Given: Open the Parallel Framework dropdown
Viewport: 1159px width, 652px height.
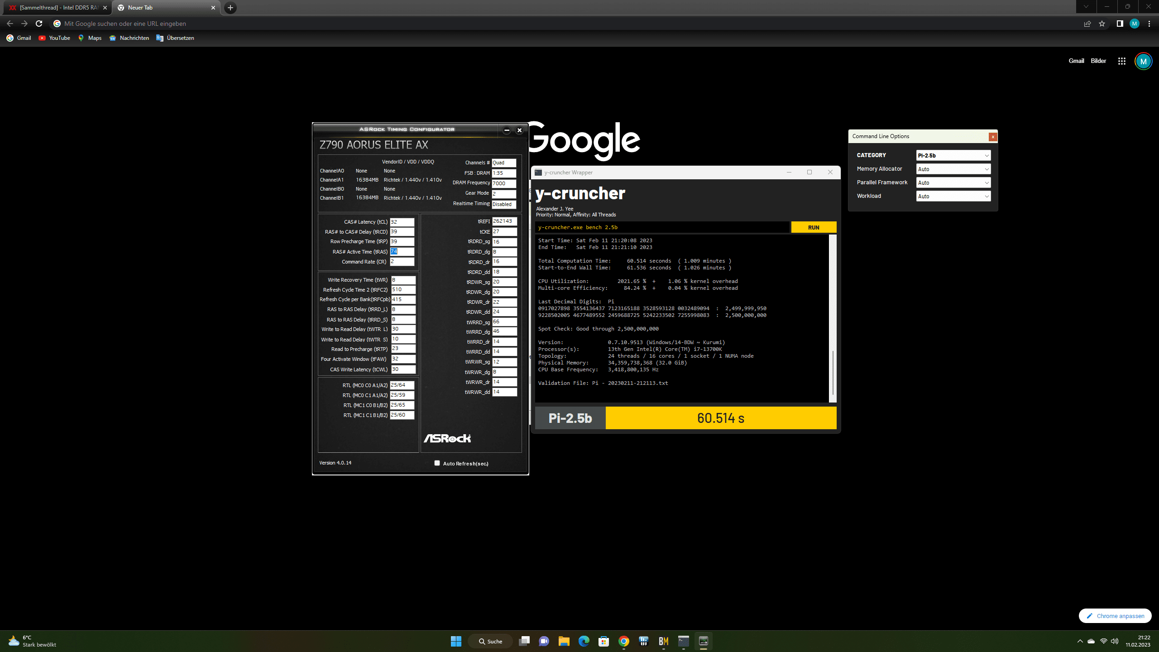Looking at the screenshot, I should (953, 182).
